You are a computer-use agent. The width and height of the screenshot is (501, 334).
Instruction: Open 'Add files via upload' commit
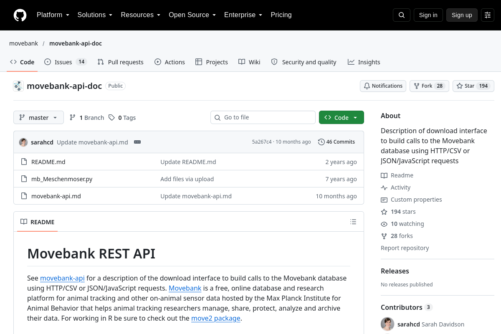click(x=187, y=179)
